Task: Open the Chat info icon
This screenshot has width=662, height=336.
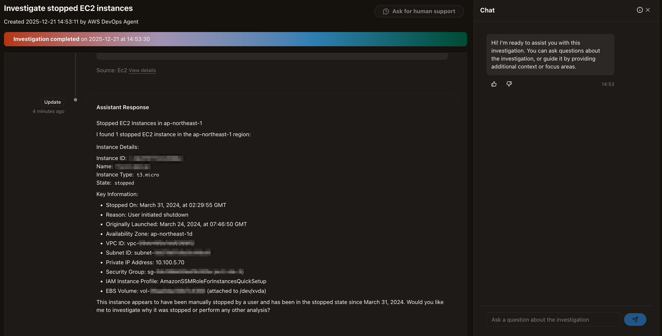Action: (x=640, y=10)
